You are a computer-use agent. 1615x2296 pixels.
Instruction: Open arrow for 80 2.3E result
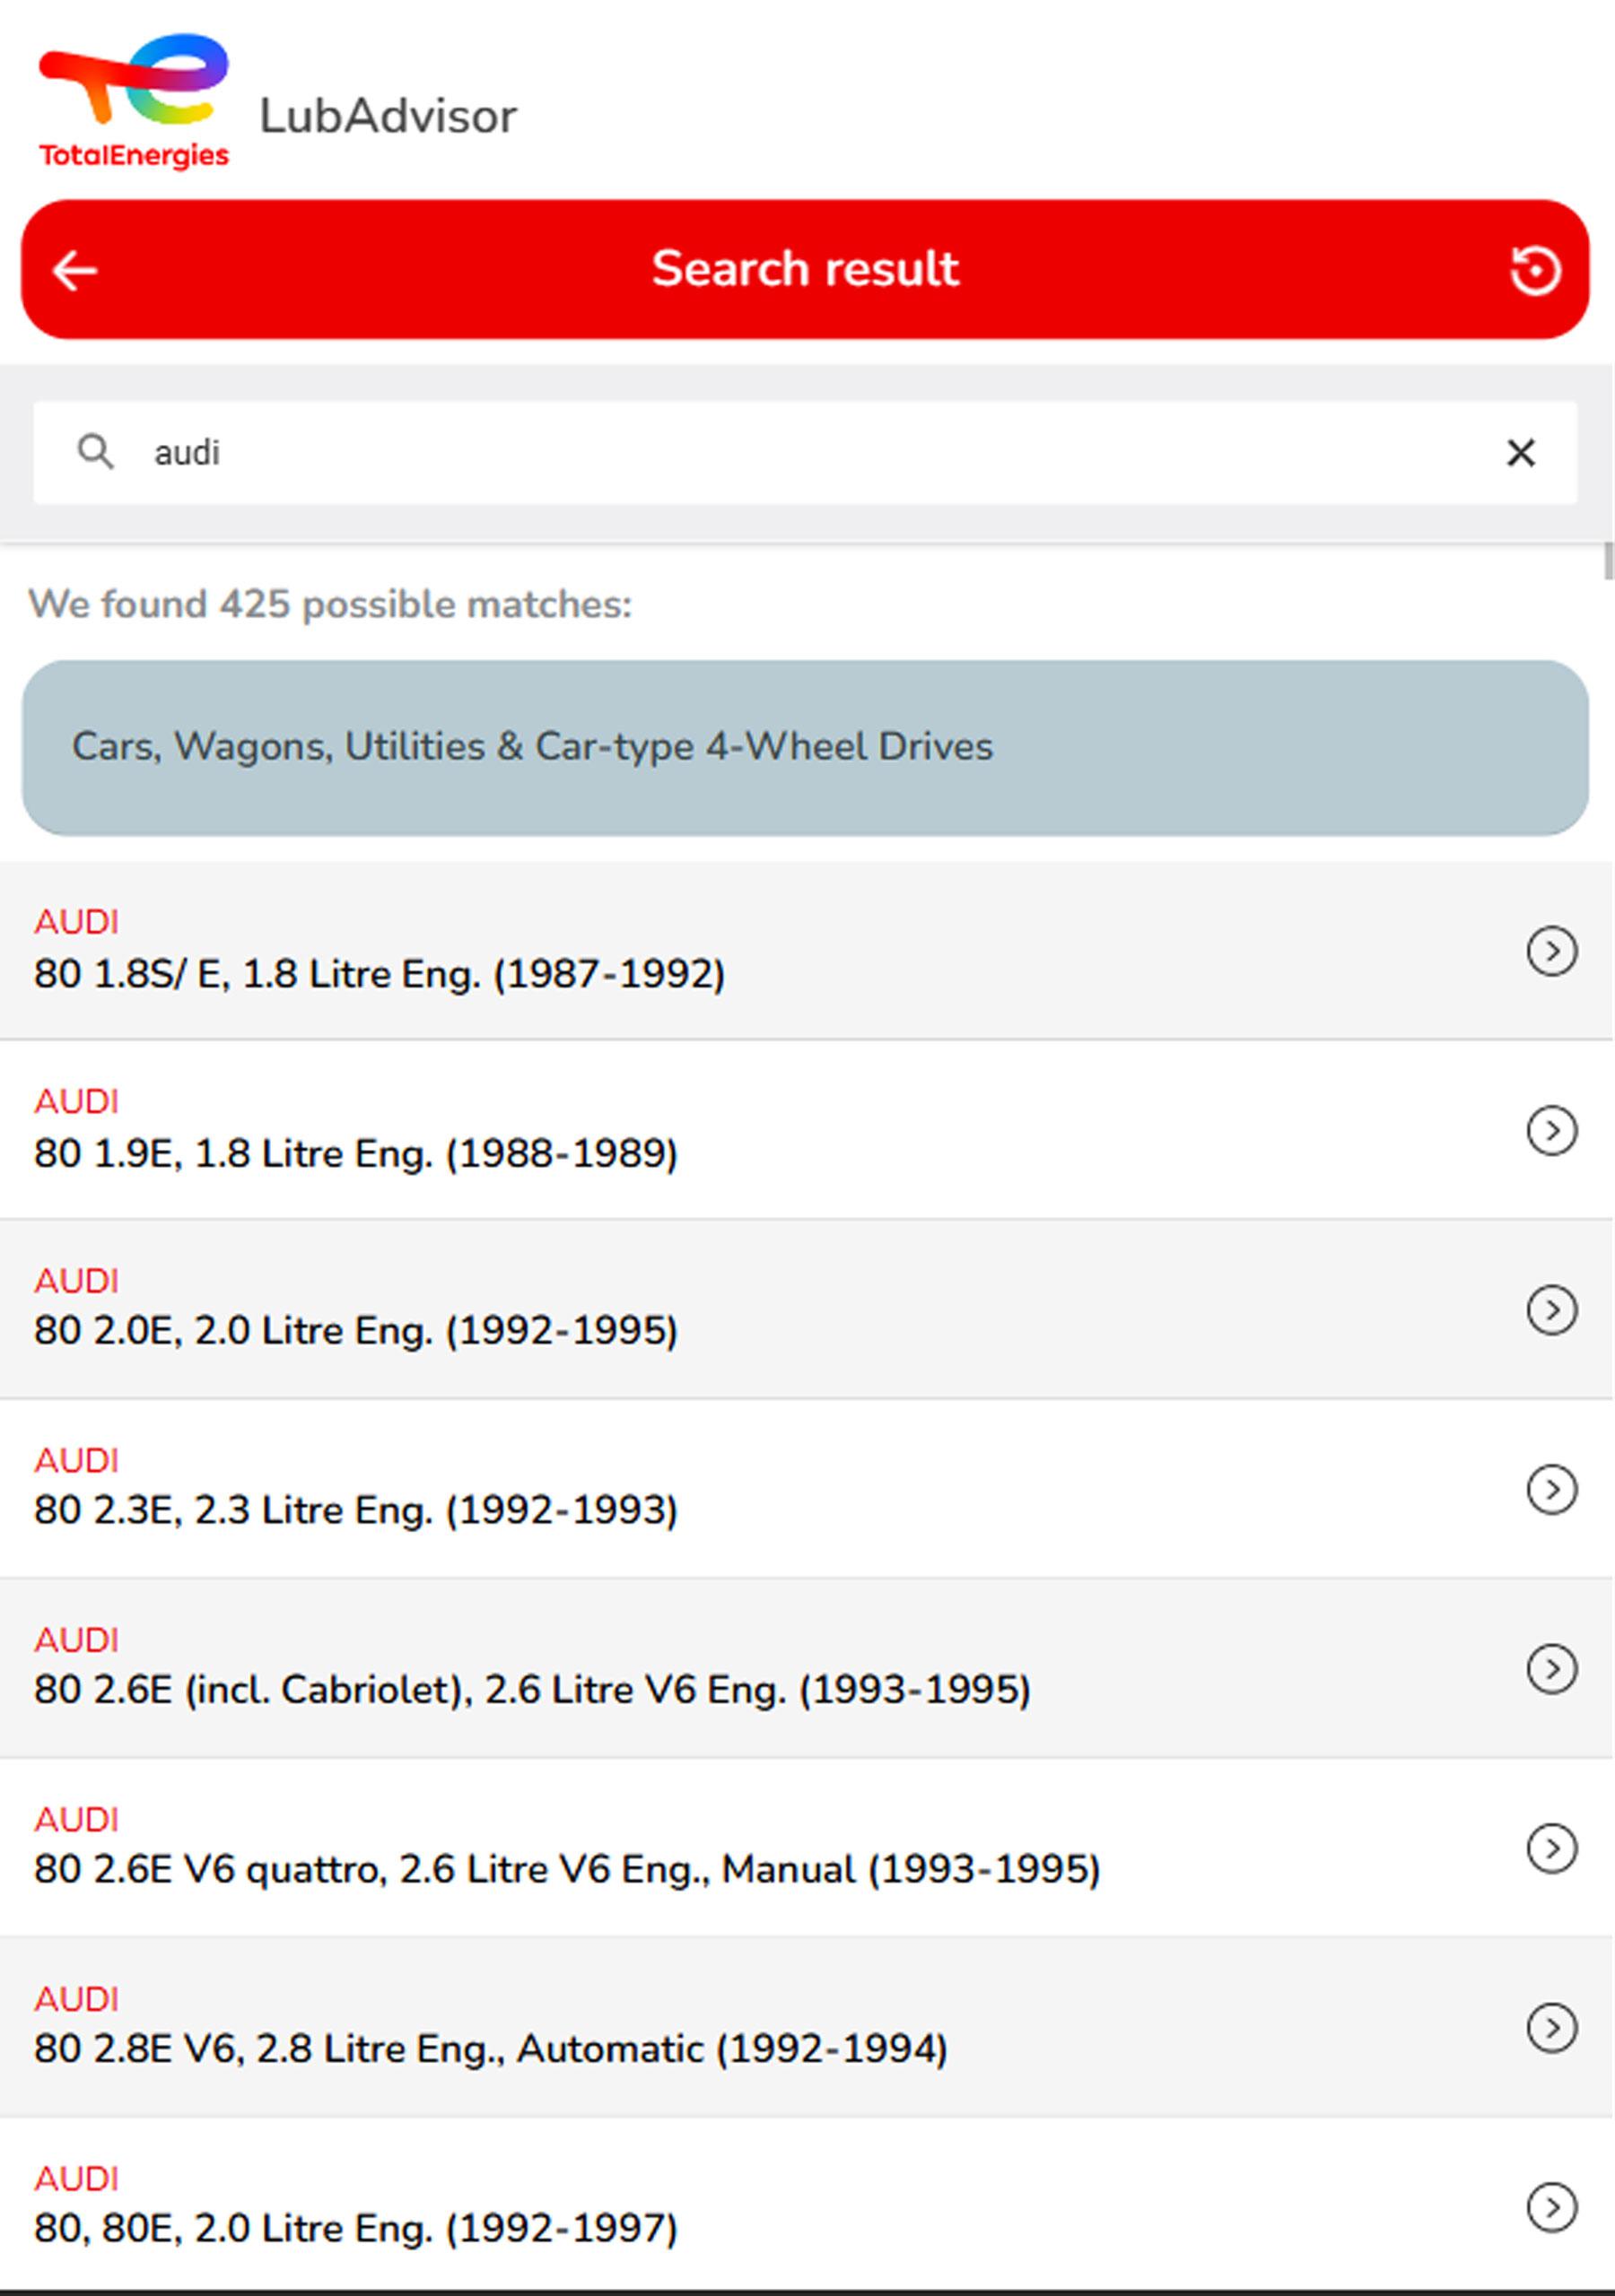click(x=1552, y=1489)
